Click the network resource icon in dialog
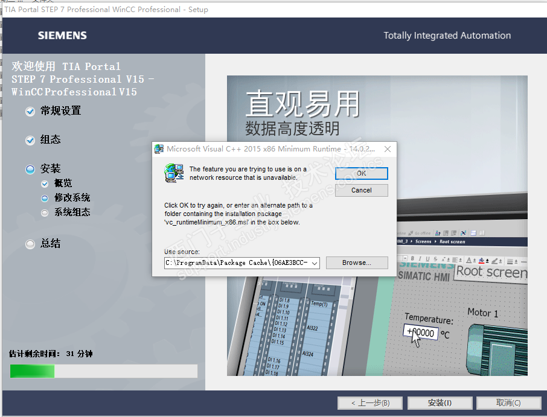The image size is (547, 417). tap(174, 173)
